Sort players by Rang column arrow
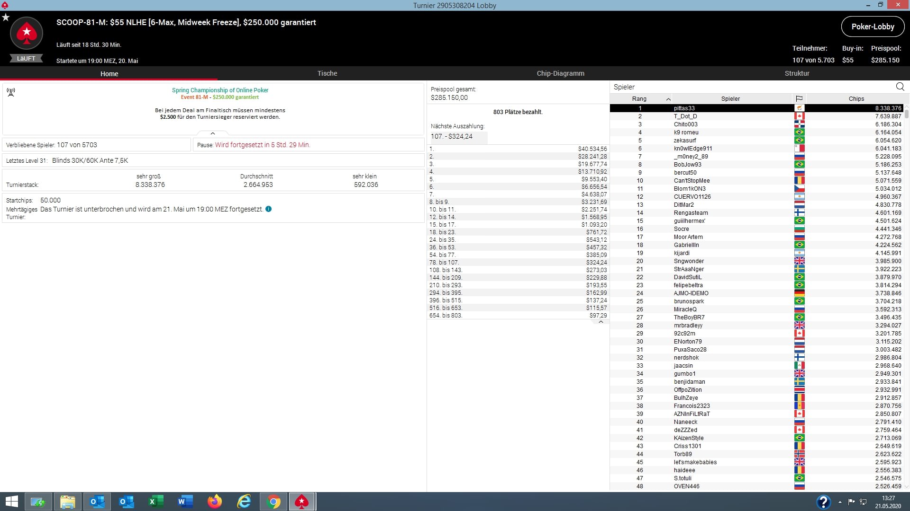This screenshot has width=910, height=511. (668, 99)
